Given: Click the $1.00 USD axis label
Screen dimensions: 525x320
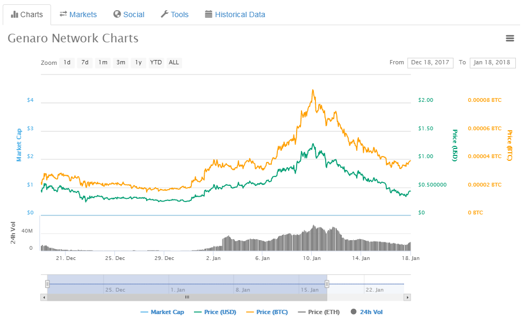Looking at the screenshot, I should pos(426,157).
